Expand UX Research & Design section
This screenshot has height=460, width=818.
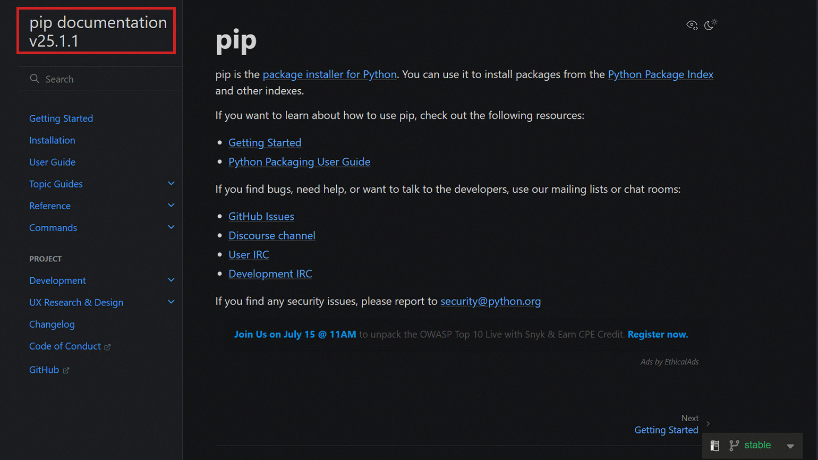[171, 302]
